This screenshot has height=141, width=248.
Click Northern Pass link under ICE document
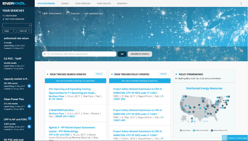56,96
